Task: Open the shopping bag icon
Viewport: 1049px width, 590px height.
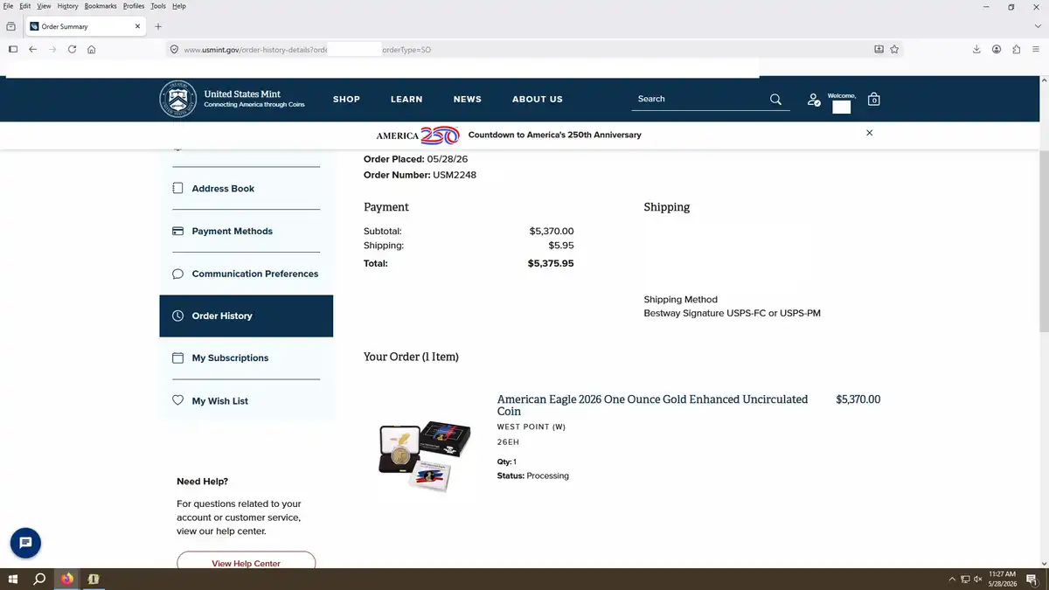Action: pos(873,100)
